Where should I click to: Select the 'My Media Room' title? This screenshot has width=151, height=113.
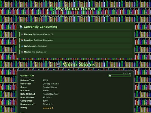[75, 9]
